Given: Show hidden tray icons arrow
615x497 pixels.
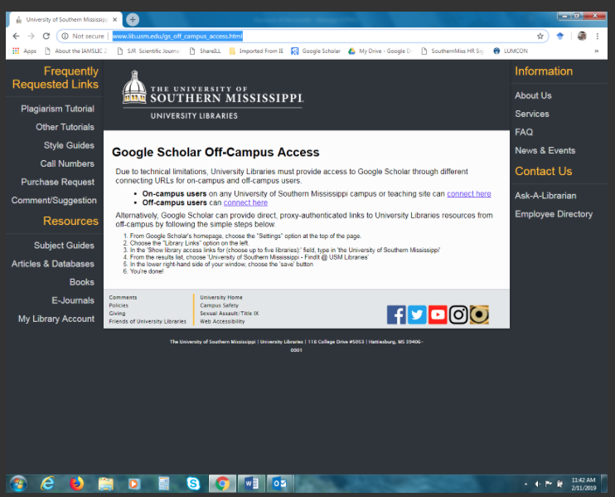Looking at the screenshot, I should coord(526,484).
